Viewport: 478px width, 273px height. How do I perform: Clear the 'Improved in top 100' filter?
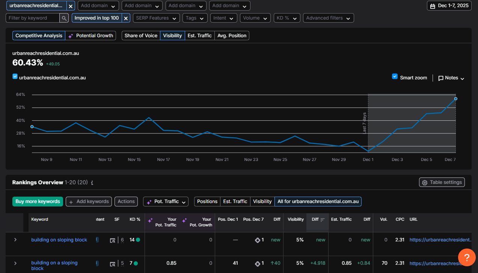(126, 18)
